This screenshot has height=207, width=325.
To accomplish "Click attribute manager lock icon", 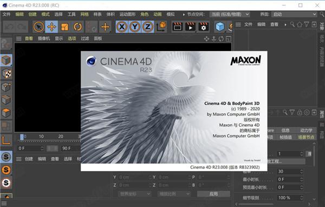I will coord(300,112).
